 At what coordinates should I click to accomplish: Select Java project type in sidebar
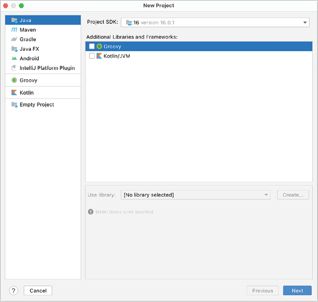coord(26,20)
